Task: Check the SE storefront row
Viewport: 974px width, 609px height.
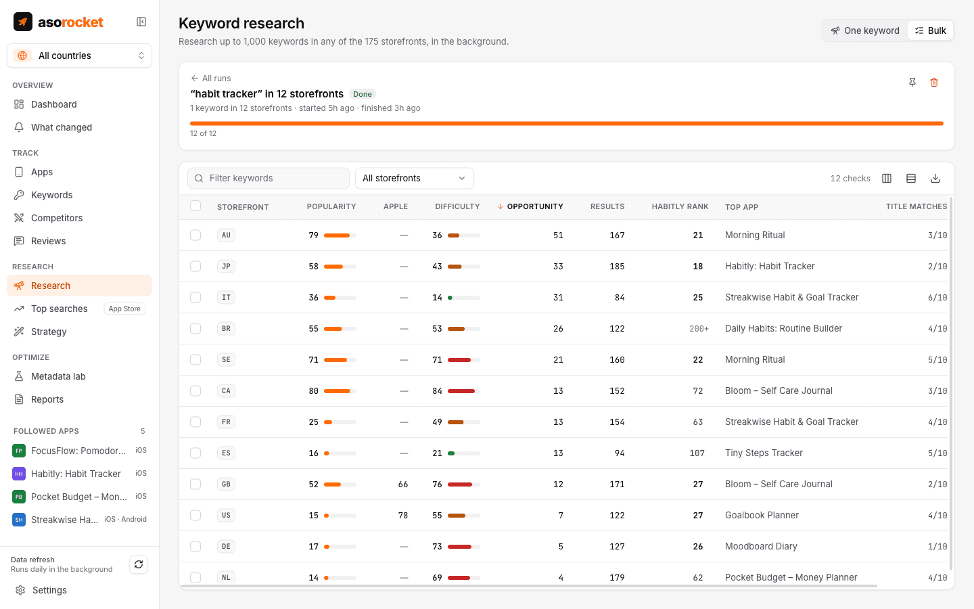Action: tap(195, 359)
